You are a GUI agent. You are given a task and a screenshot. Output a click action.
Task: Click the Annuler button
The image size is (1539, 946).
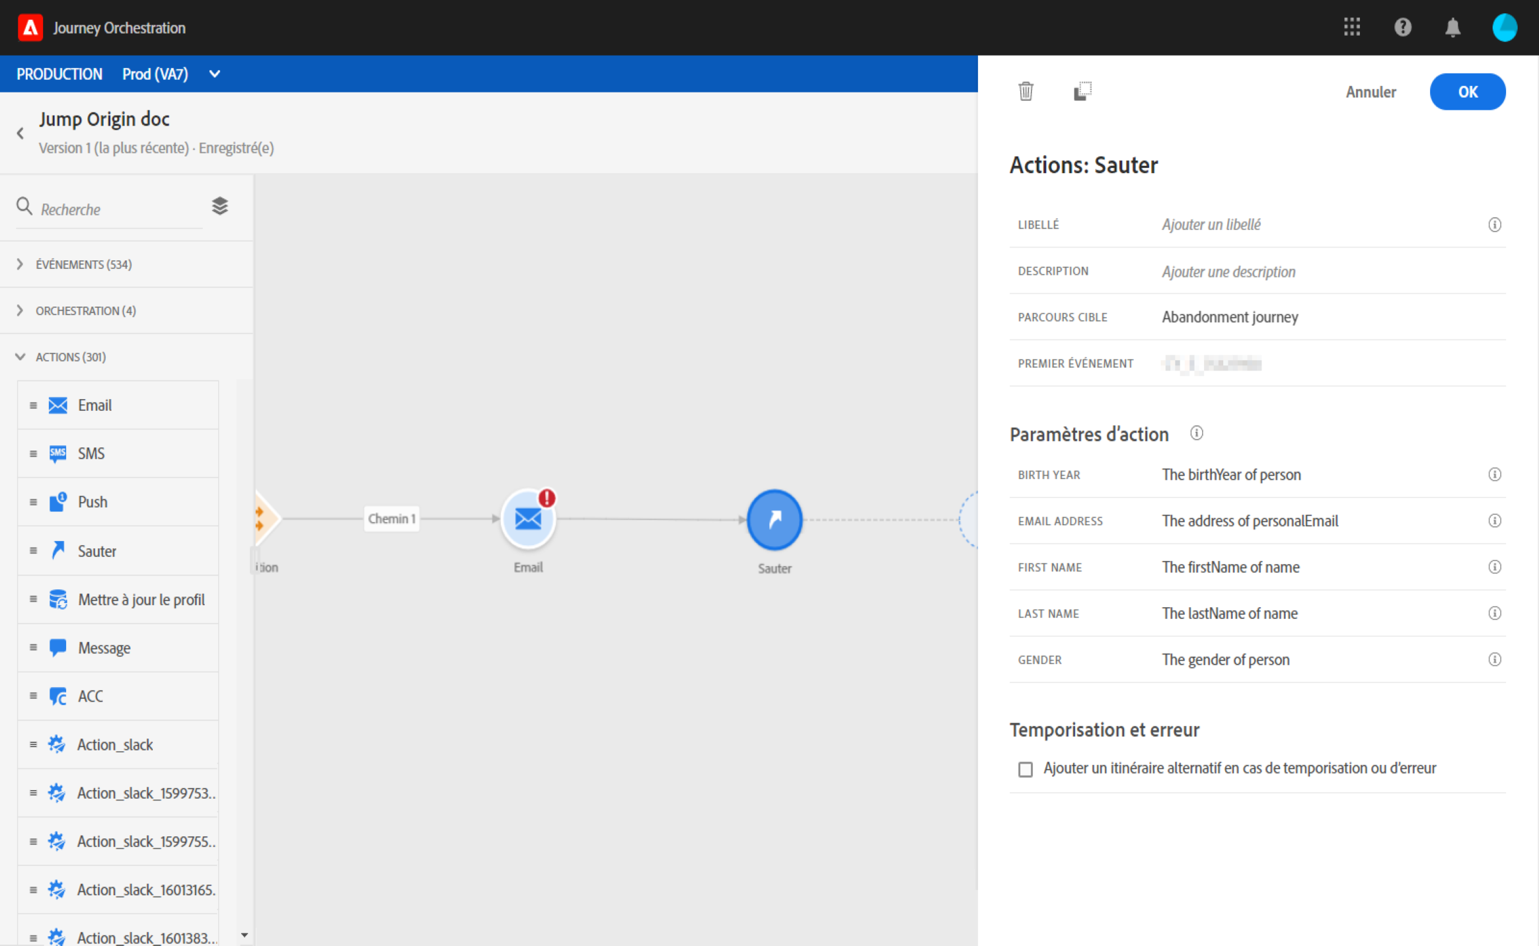(x=1370, y=92)
